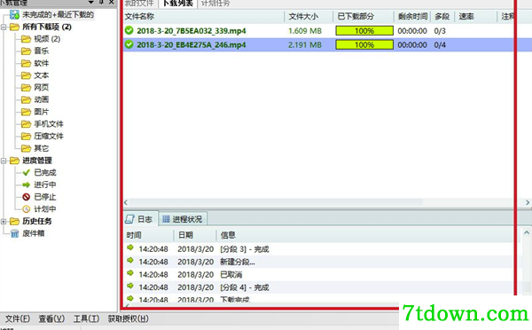Click the 2.191 MB size cell
The image size is (532, 330).
[x=305, y=45]
